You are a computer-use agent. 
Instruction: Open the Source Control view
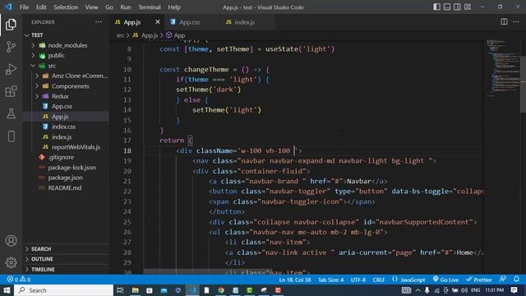point(11,47)
